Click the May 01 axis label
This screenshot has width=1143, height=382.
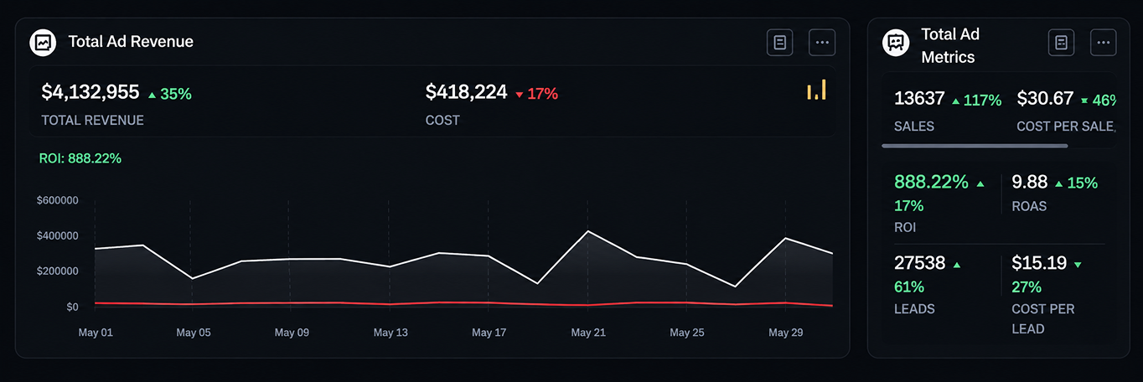96,333
